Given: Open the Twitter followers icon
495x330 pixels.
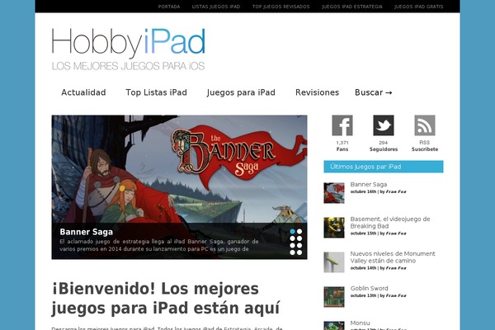Looking at the screenshot, I should (x=384, y=125).
